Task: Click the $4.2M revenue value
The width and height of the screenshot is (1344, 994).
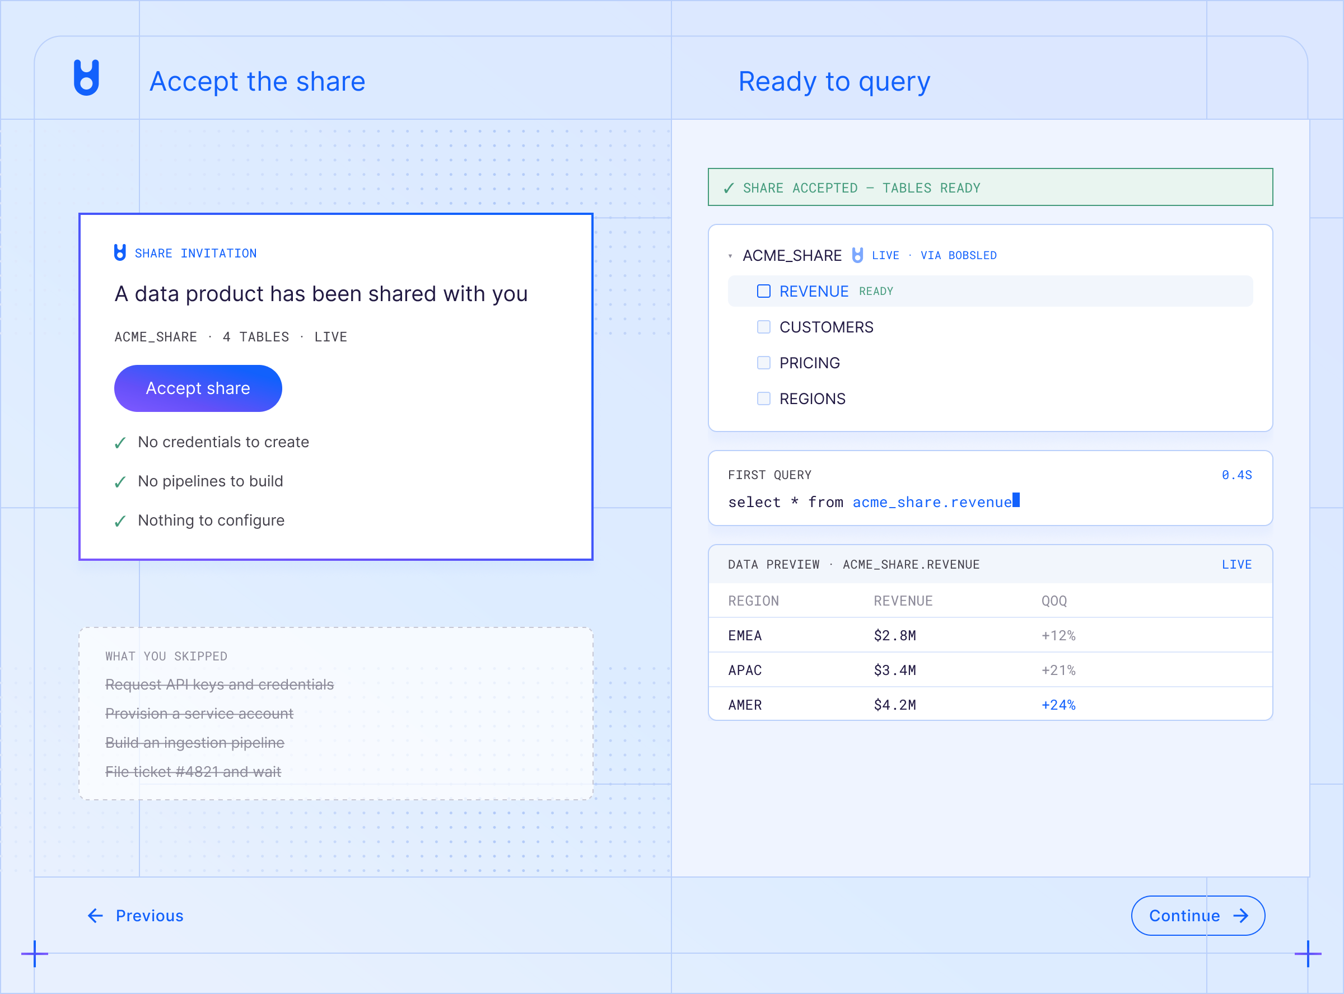Action: [895, 705]
